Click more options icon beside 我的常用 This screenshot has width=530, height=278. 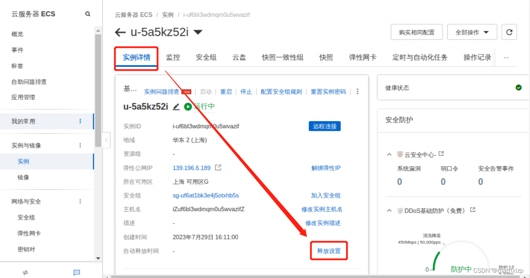tap(80, 121)
